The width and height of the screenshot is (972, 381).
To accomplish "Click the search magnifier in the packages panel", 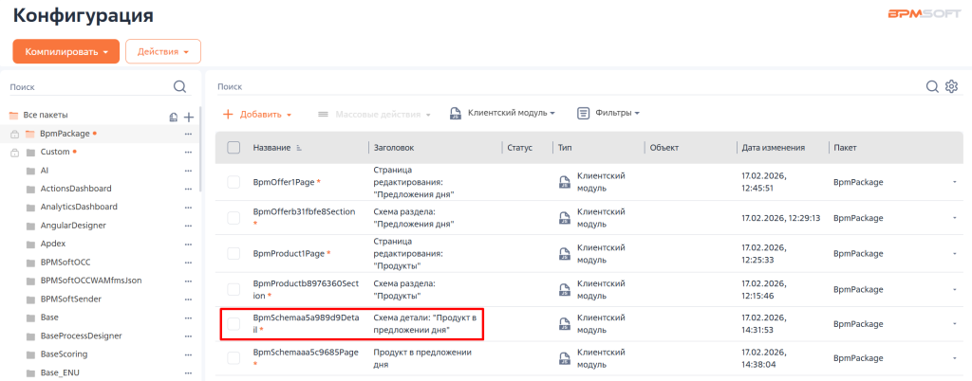I will [179, 86].
